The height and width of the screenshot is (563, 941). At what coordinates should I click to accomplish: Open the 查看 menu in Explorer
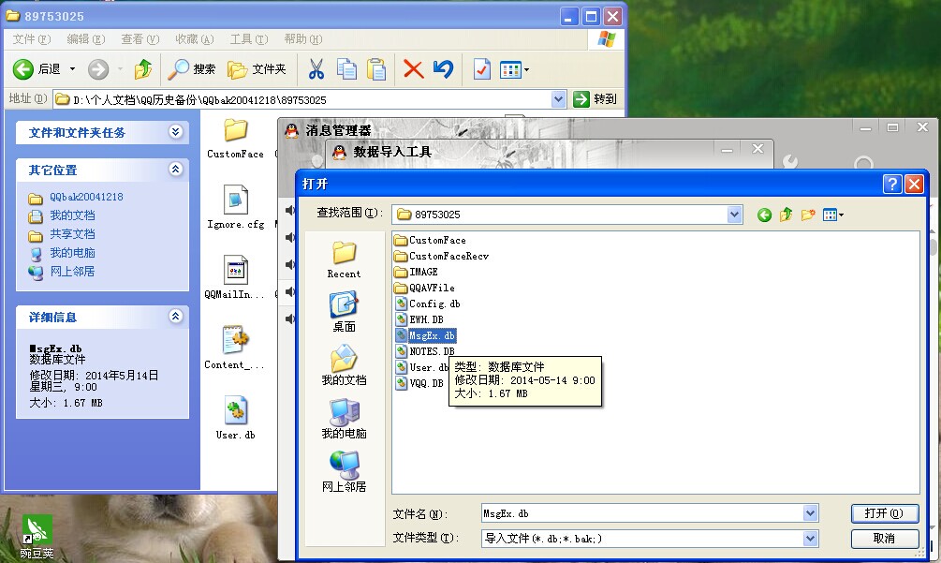[x=140, y=39]
